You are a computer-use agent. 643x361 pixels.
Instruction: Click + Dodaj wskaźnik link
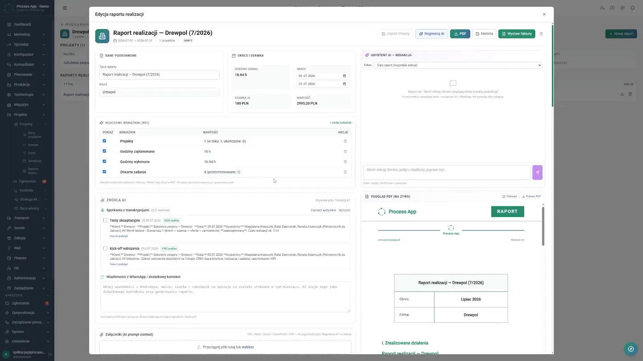[341, 123]
